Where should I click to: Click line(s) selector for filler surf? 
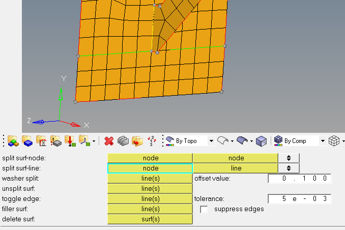(x=150, y=209)
